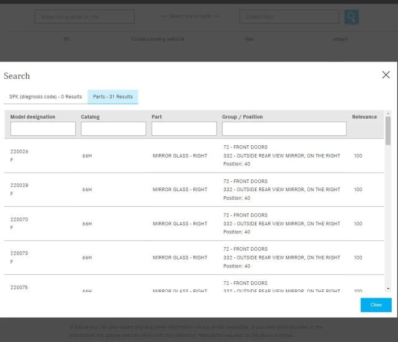
Task: Switch to SPK (diagnosis code) - 0 Results tab
Action: point(45,97)
